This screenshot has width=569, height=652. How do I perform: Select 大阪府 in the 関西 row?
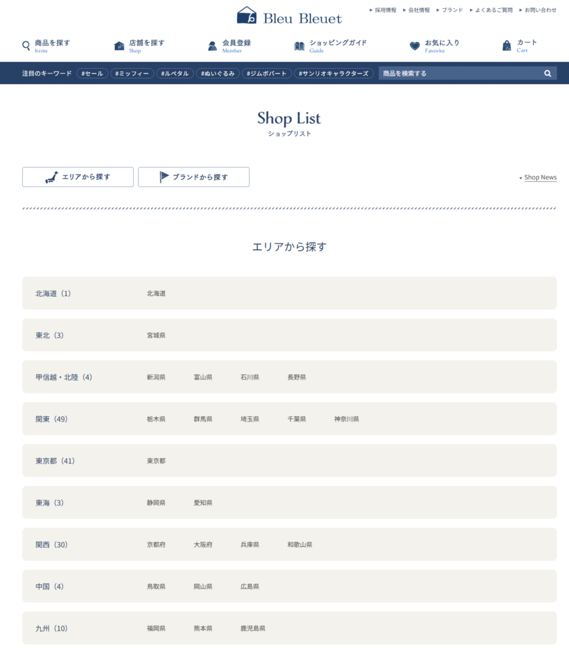coord(203,545)
